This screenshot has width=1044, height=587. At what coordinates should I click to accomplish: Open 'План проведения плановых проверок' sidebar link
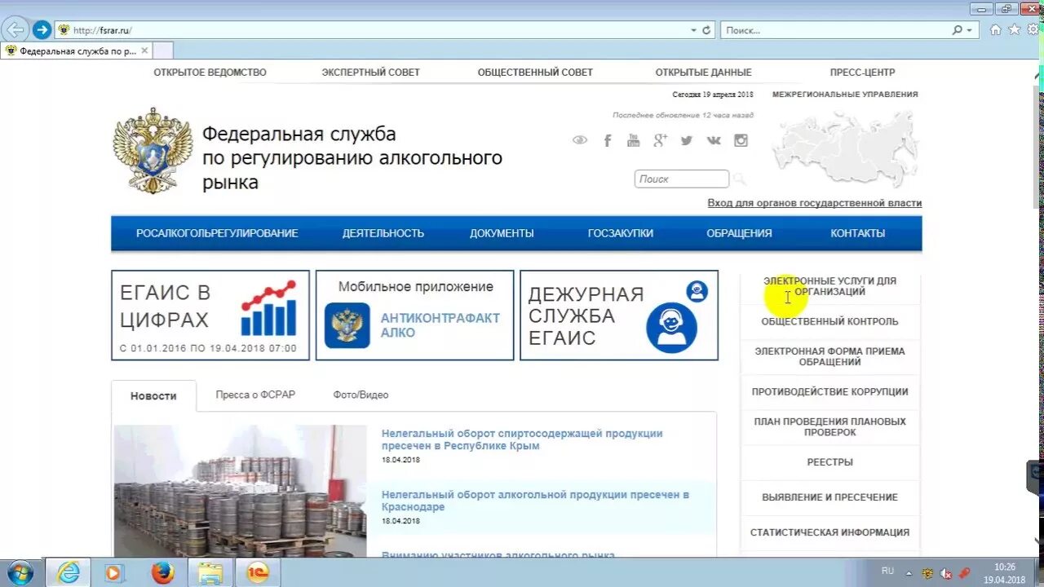(x=829, y=426)
